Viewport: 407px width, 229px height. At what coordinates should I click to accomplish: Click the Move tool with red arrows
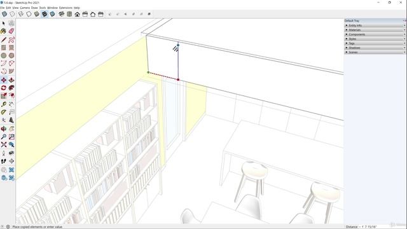pyautogui.click(x=4, y=80)
